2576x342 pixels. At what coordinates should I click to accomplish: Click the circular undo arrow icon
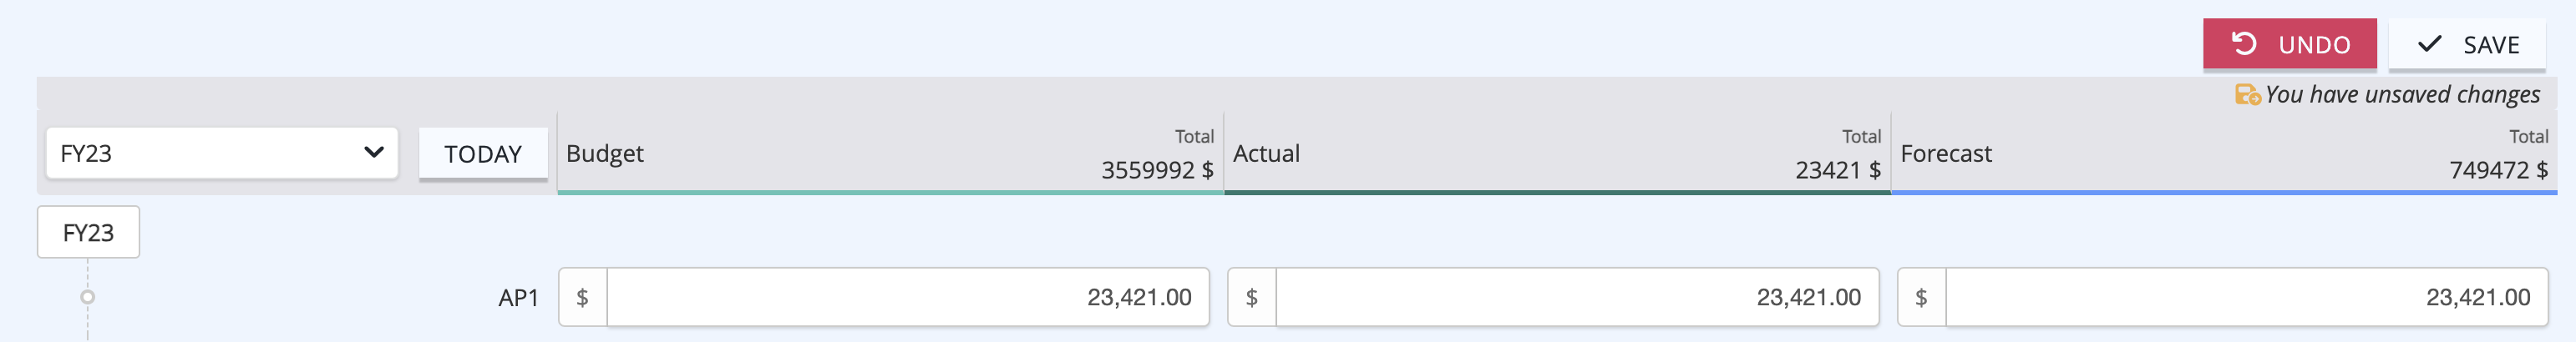2244,44
